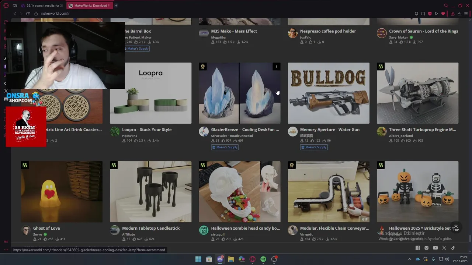Open MakerWorld TikTok icon
Viewport: 472px width, 265px height.
click(453, 248)
